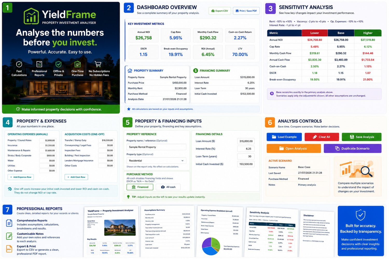
Task: Click the YieldFrame house-chart logo
Action: coord(31,16)
